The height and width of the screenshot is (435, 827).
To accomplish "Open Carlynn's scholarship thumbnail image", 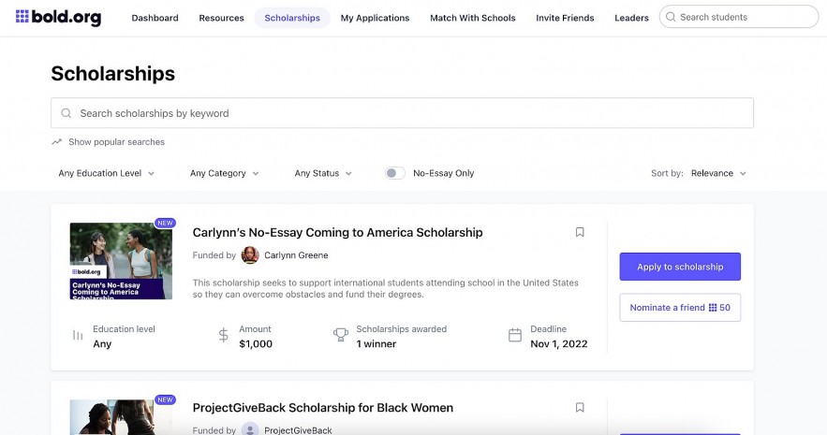I will pos(121,261).
